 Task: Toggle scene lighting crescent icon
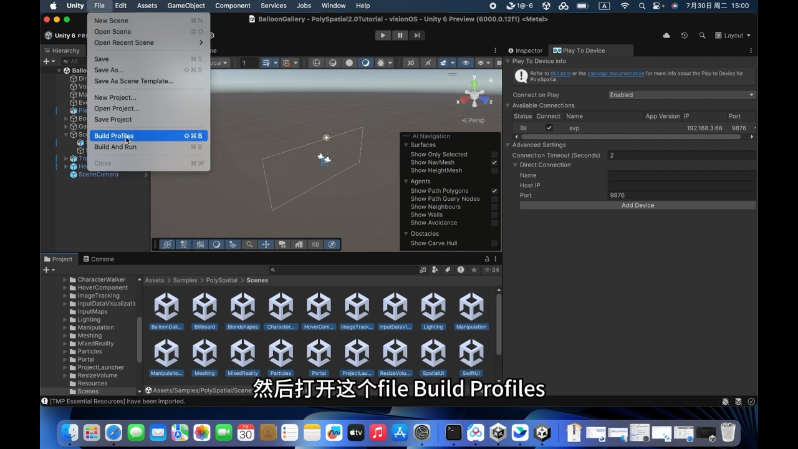pyautogui.click(x=365, y=63)
